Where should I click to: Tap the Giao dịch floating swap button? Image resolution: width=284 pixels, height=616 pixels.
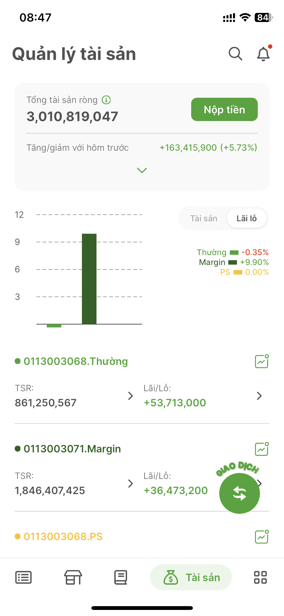(239, 493)
